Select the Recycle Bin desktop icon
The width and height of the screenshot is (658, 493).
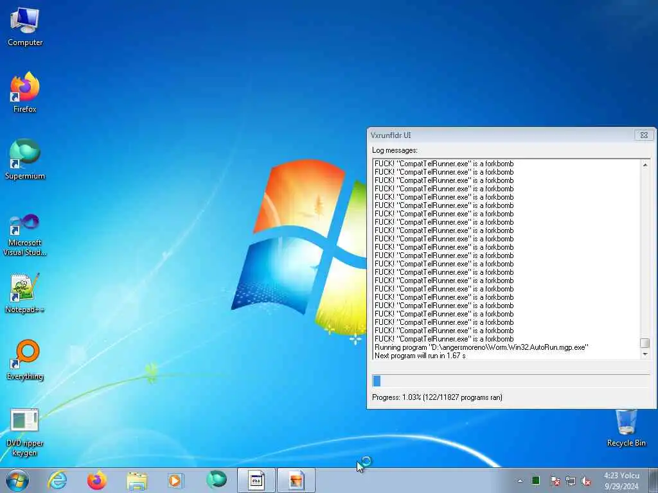pos(626,428)
